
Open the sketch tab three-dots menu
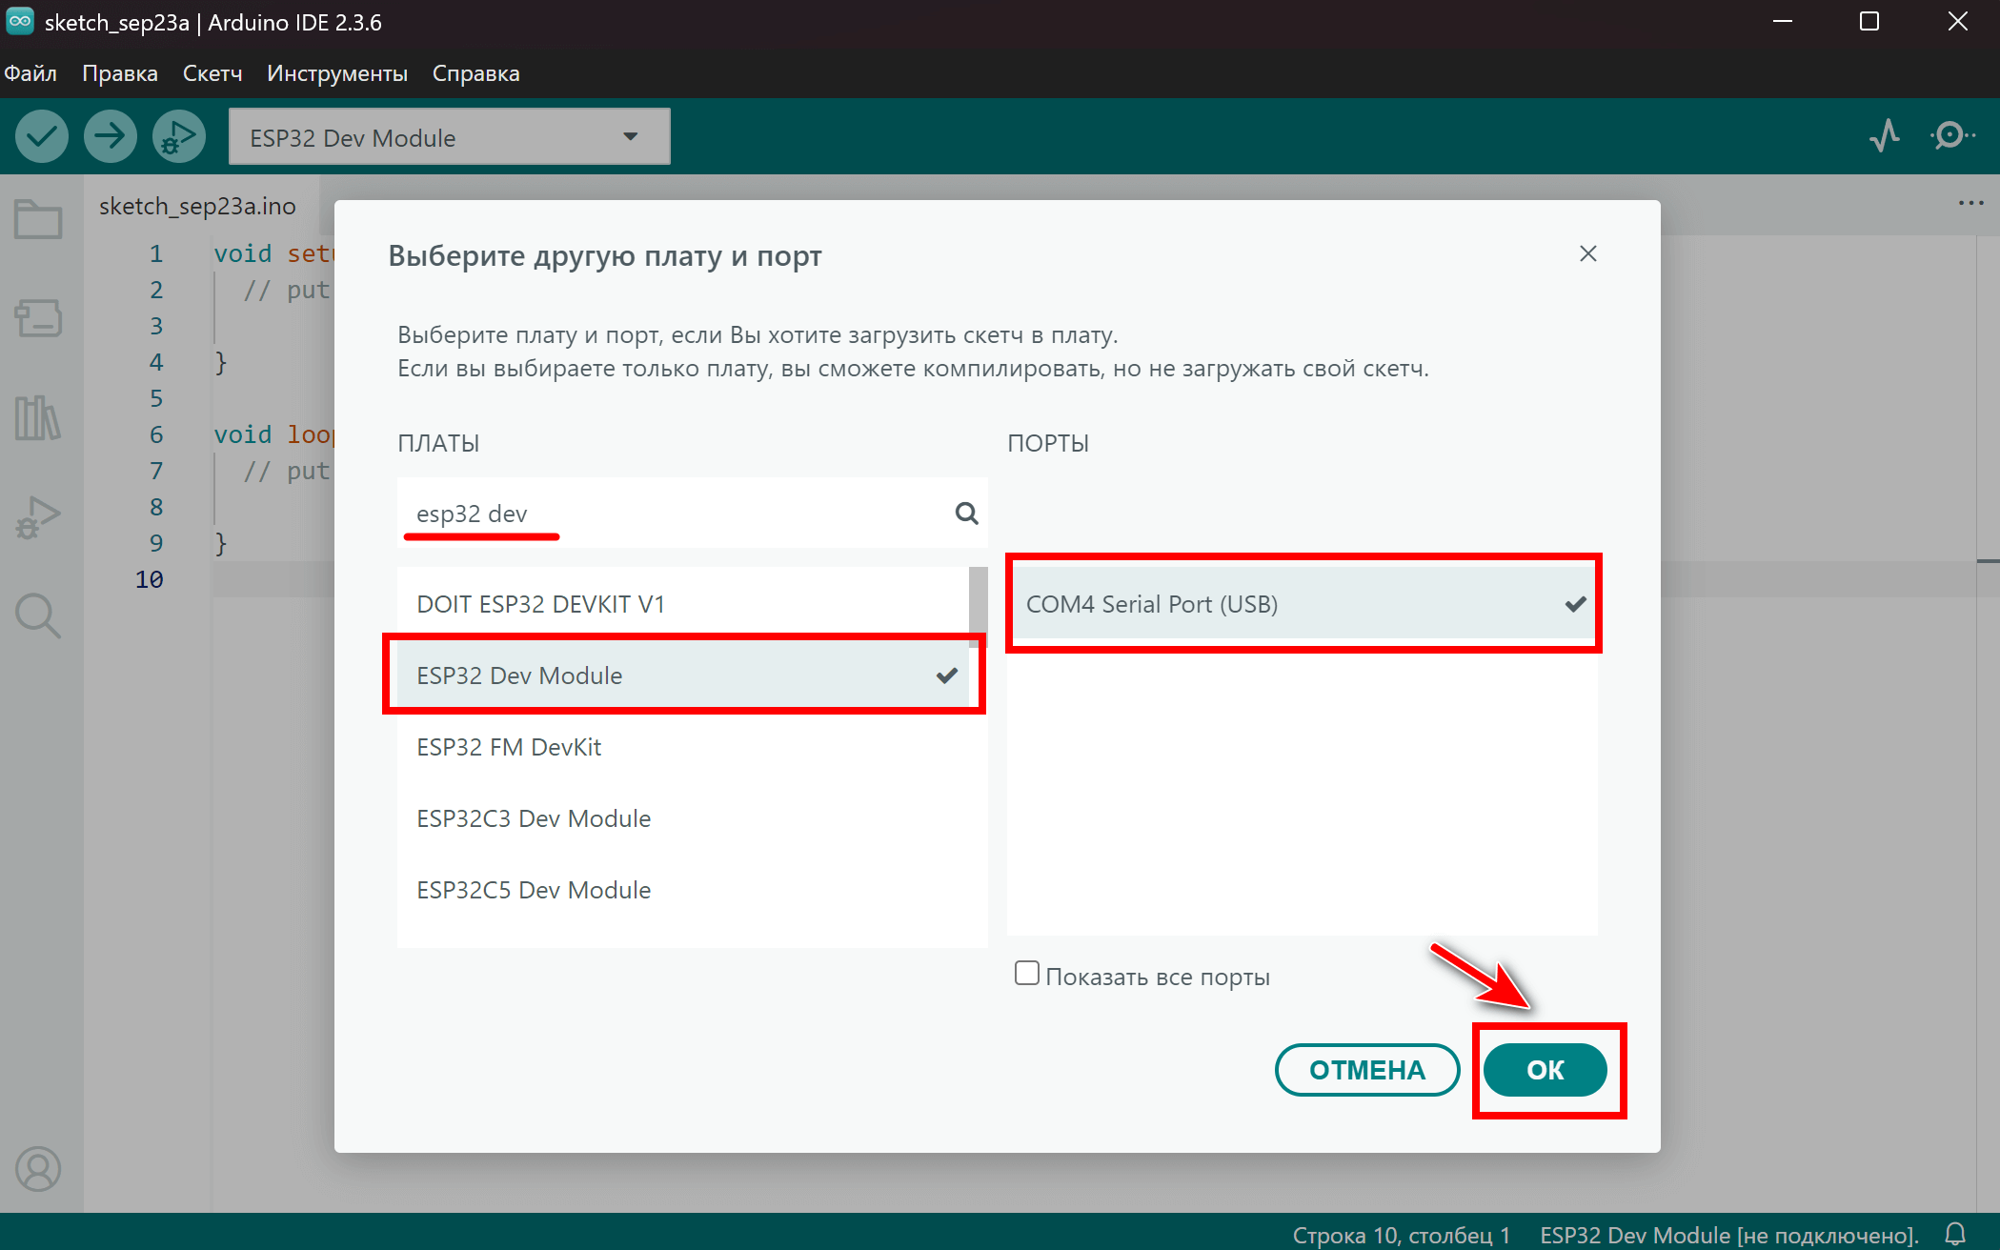point(1970,203)
